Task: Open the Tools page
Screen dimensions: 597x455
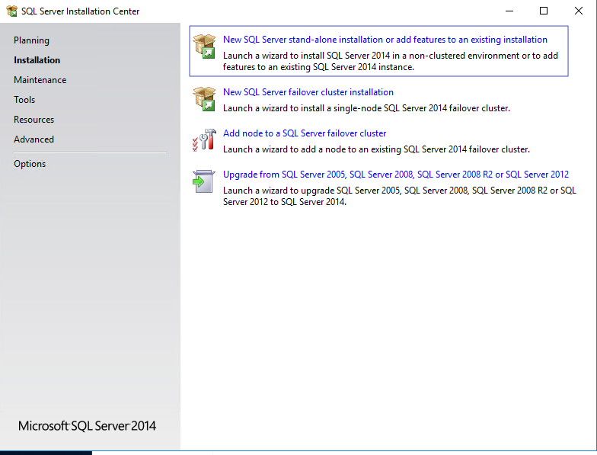Action: [24, 100]
